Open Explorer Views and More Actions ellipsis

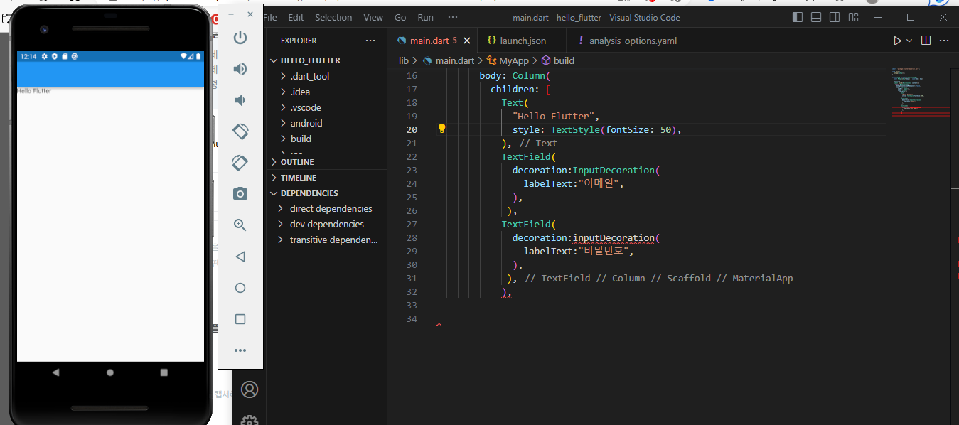tap(370, 41)
